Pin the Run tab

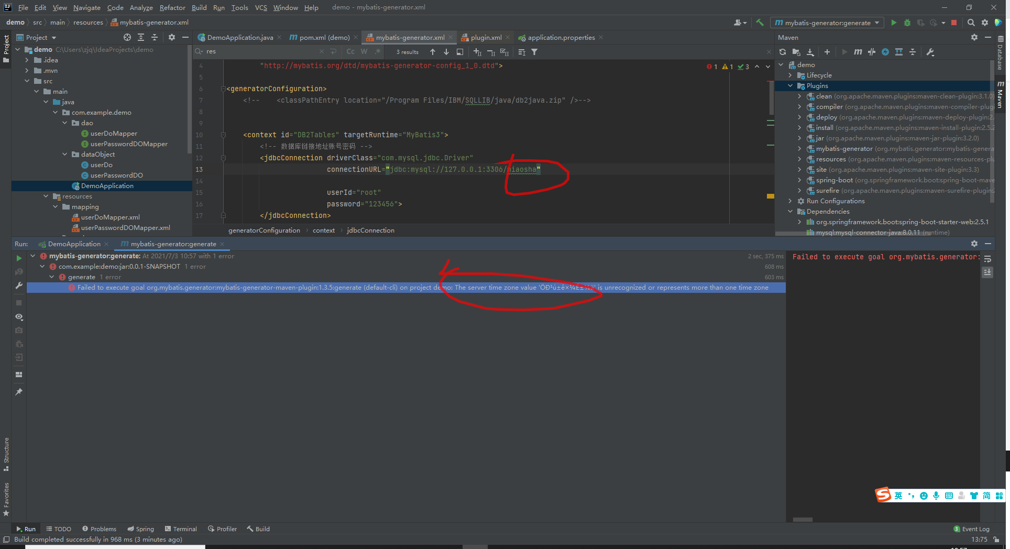coord(19,392)
